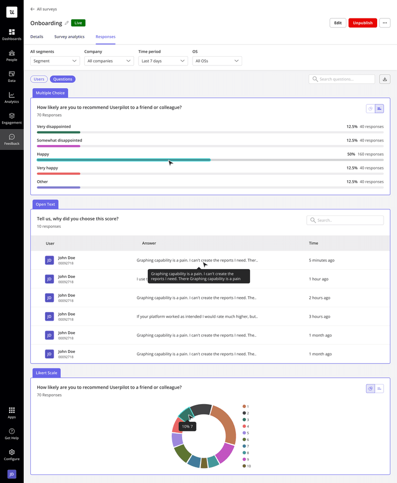Screen dimensions: 397x483
Task: Click the Edit button
Action: 338,23
